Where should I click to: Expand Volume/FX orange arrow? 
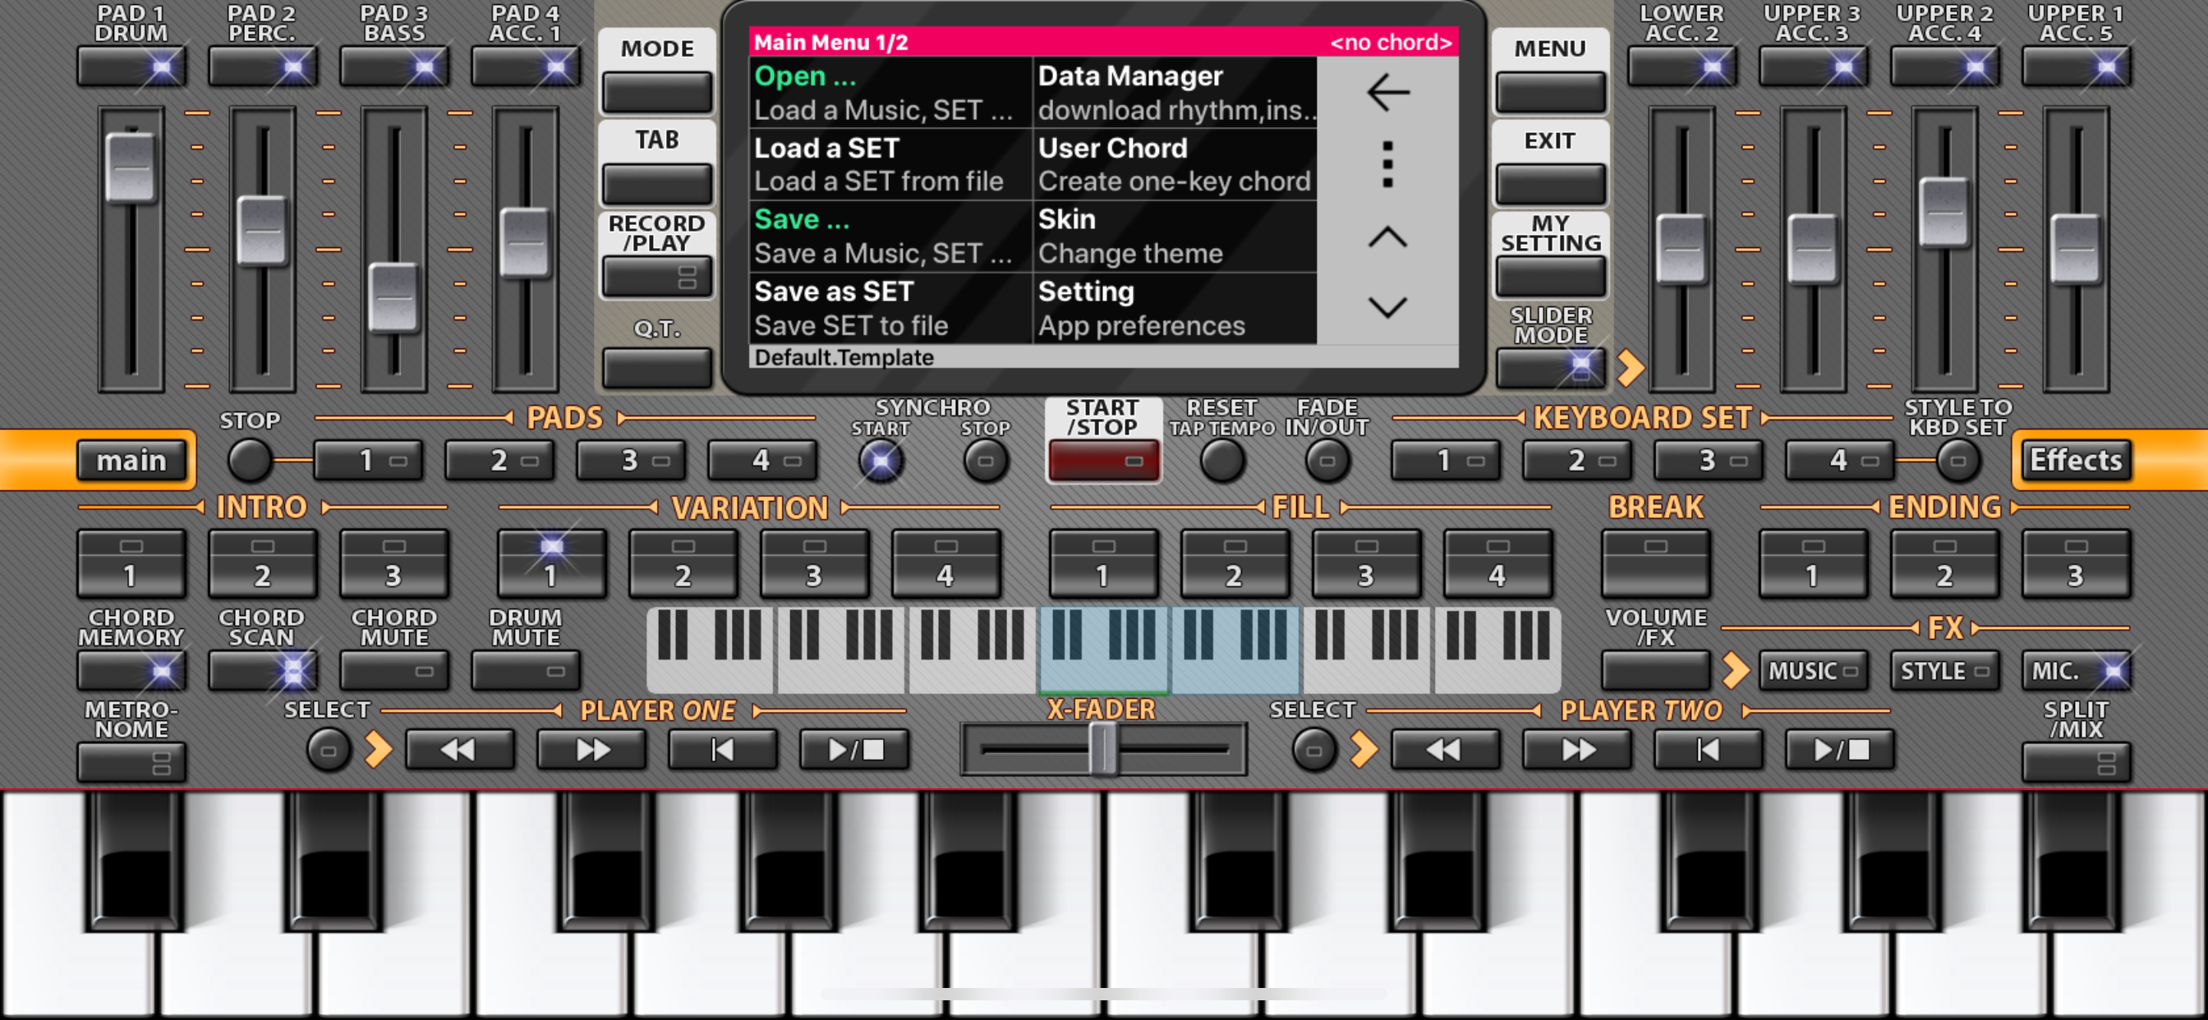(x=1735, y=670)
